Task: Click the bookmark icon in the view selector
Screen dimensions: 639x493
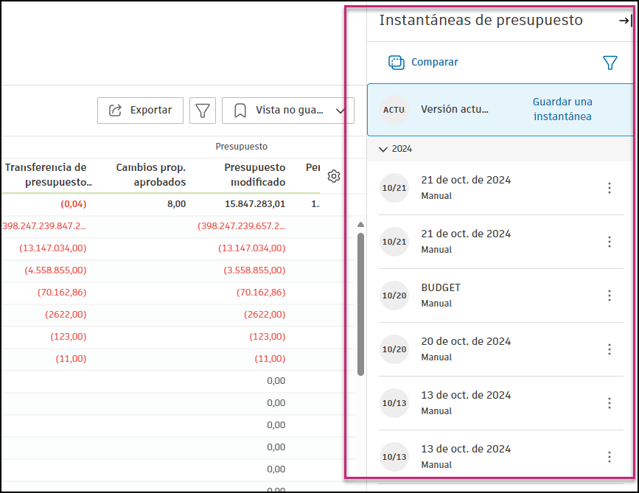Action: point(240,111)
